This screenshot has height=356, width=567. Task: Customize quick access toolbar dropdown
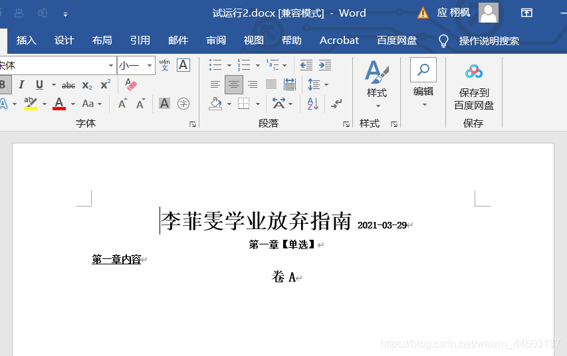coord(65,15)
